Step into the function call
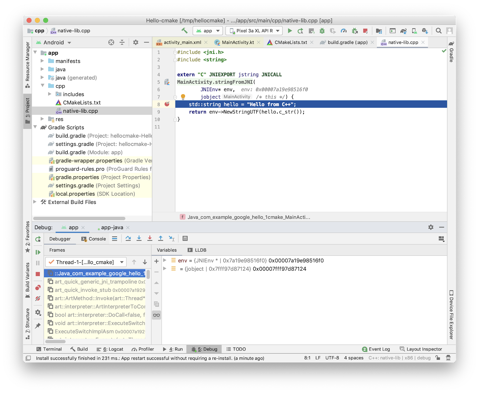Viewport: 479px width, 393px height. point(139,238)
